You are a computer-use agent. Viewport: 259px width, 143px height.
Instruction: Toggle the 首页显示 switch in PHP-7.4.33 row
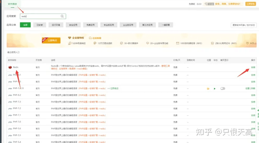coord(223,89)
